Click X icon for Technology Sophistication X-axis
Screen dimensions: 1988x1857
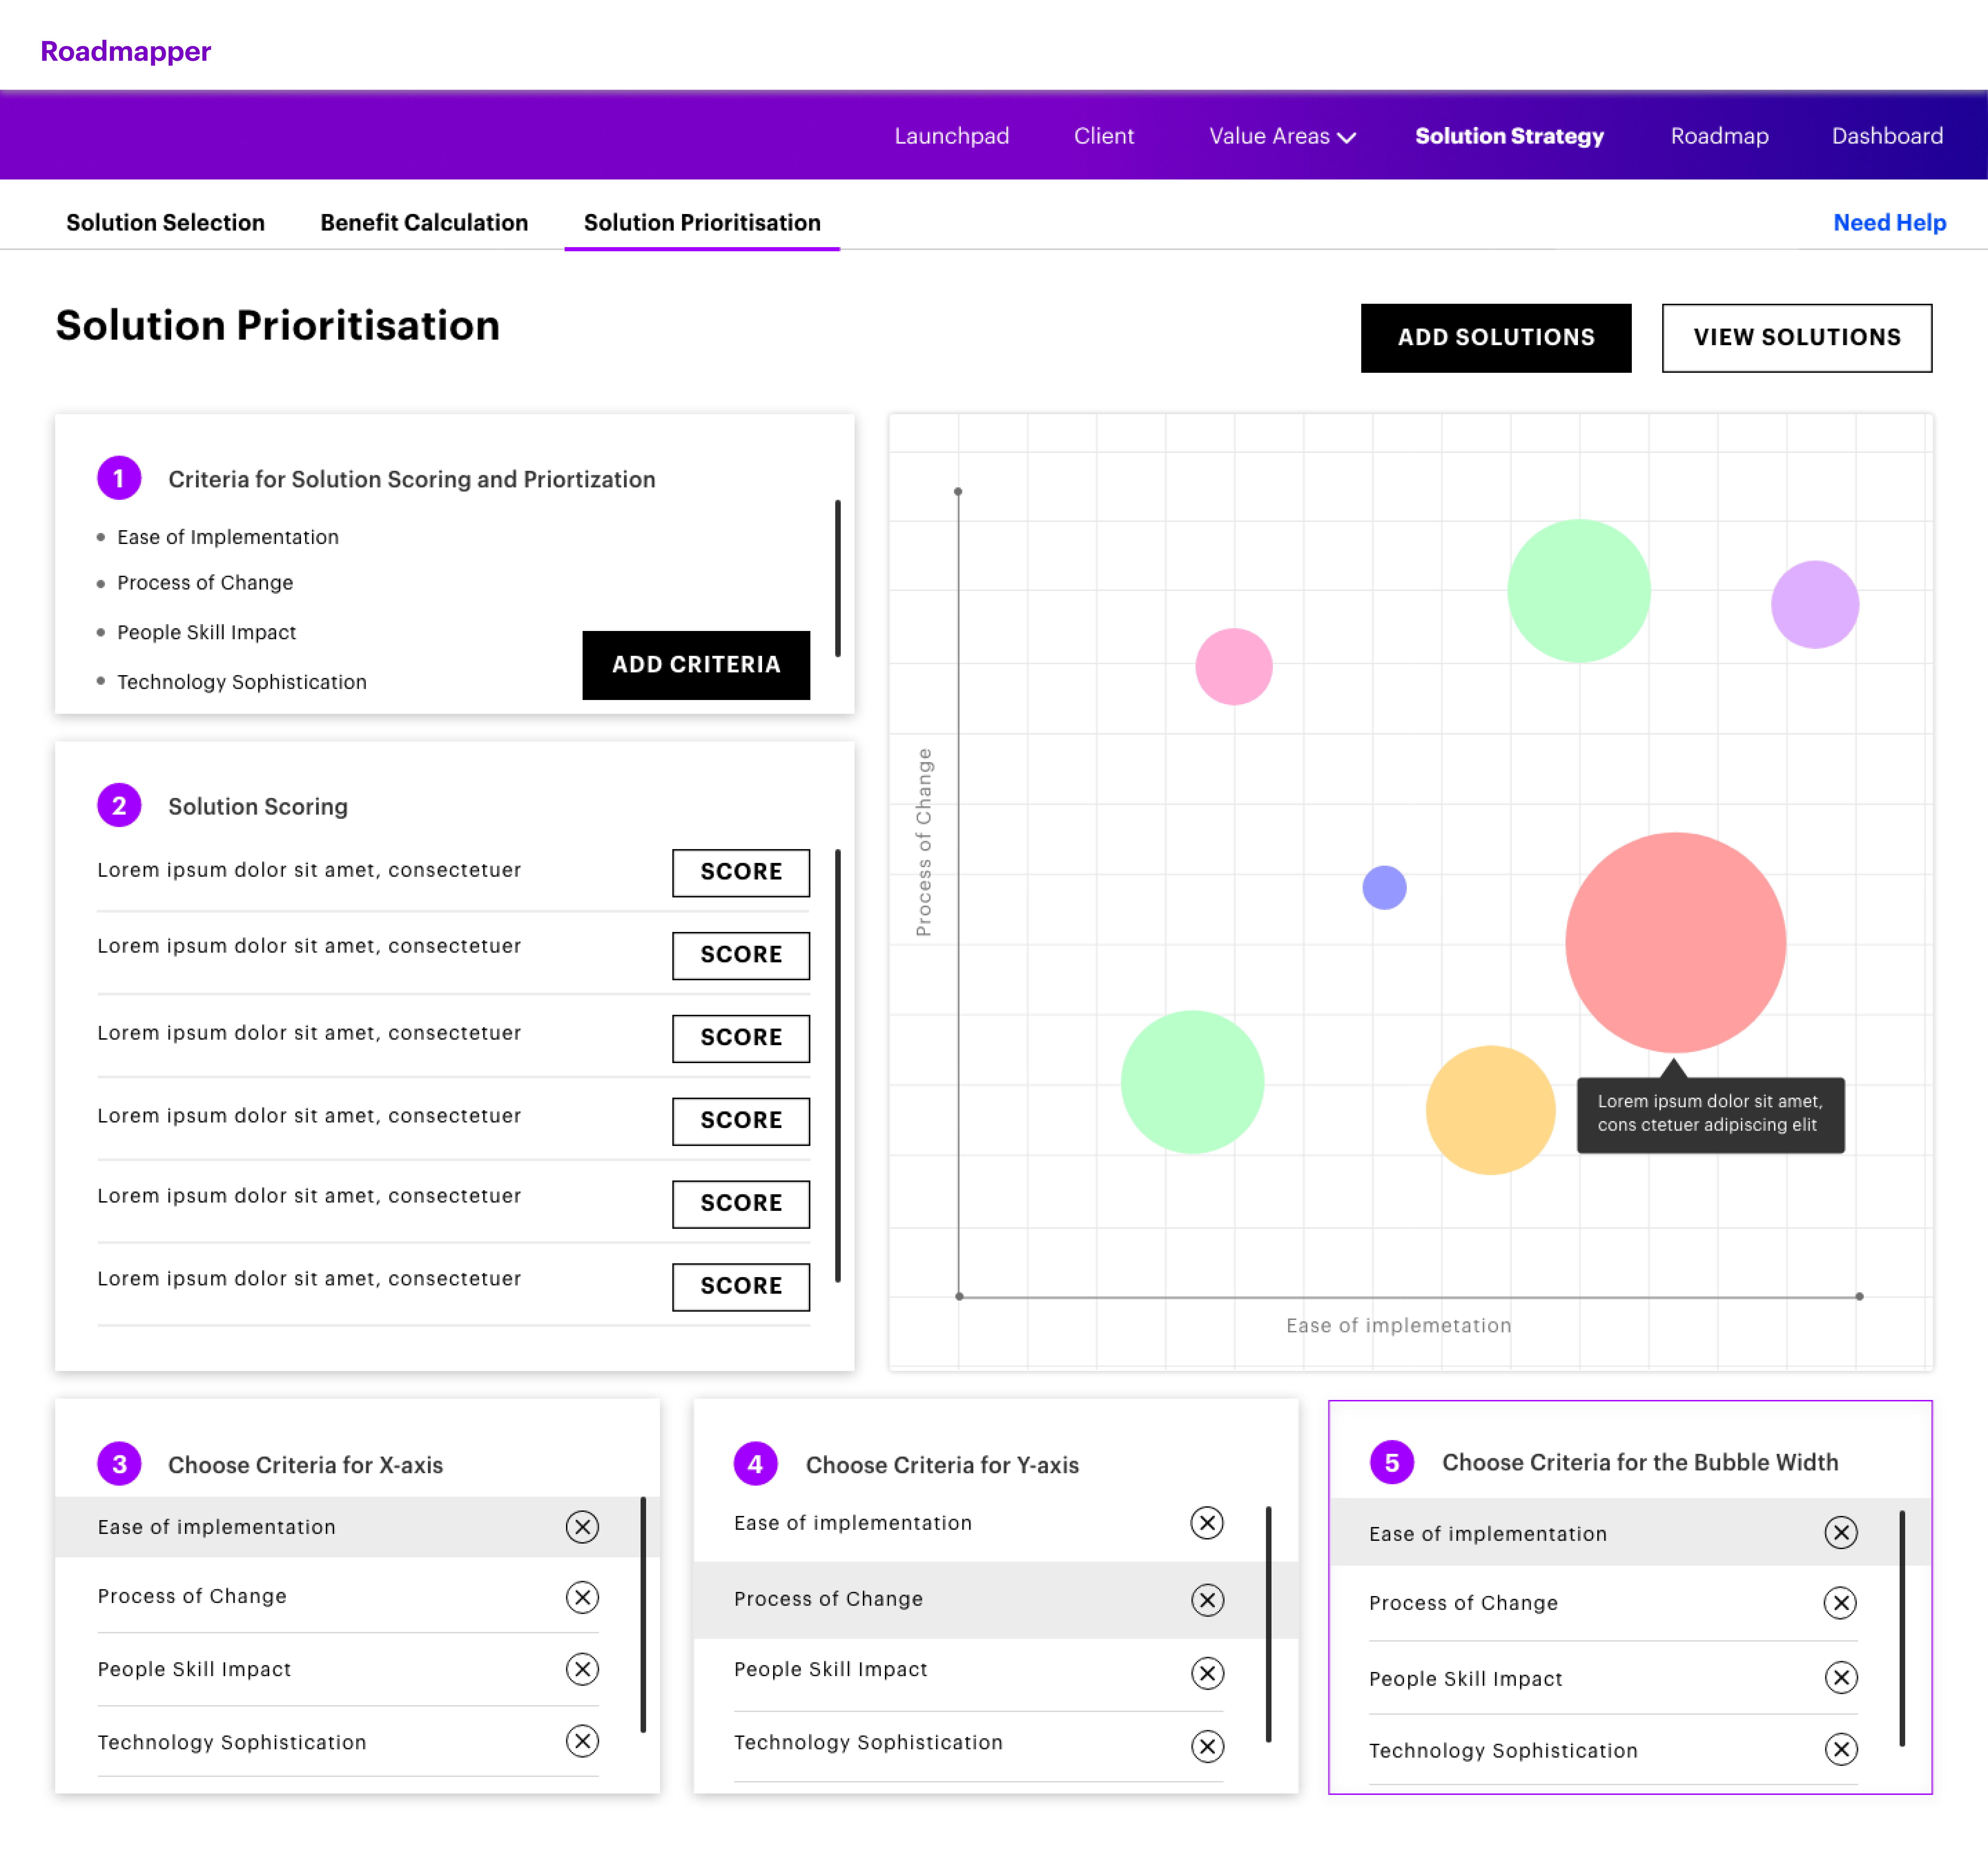[582, 1741]
